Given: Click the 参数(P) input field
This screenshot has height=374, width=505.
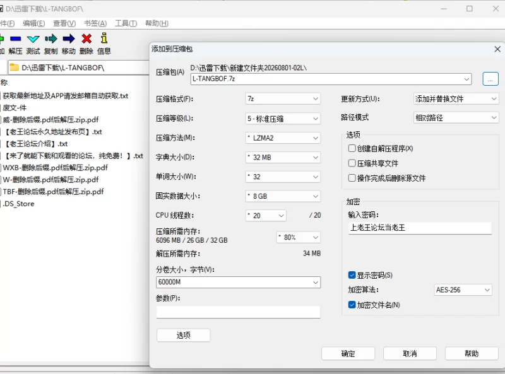Looking at the screenshot, I should coord(239,312).
